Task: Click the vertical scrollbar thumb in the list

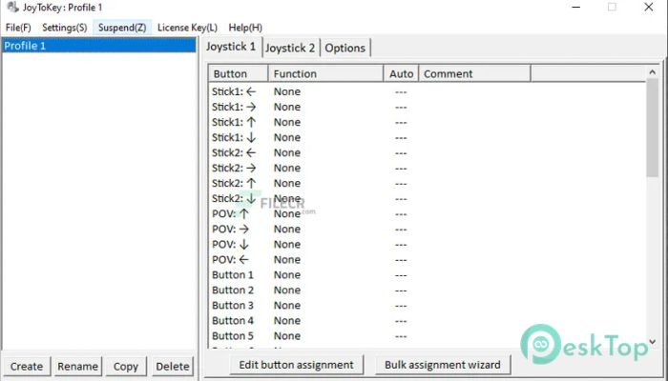Action: 652,128
